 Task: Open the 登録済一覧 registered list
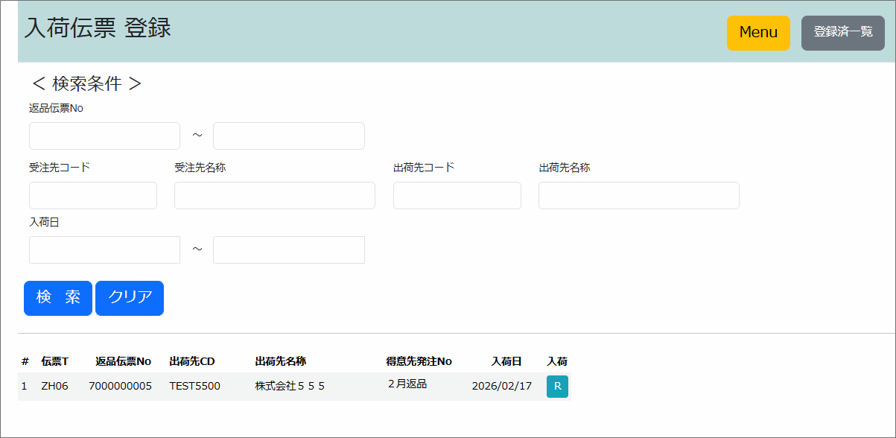pyautogui.click(x=842, y=33)
